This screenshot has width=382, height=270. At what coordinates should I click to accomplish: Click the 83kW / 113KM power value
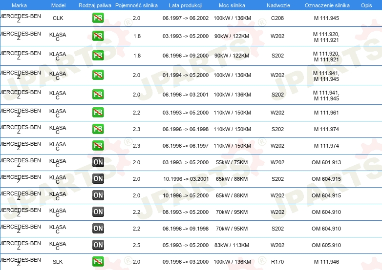(x=232, y=245)
